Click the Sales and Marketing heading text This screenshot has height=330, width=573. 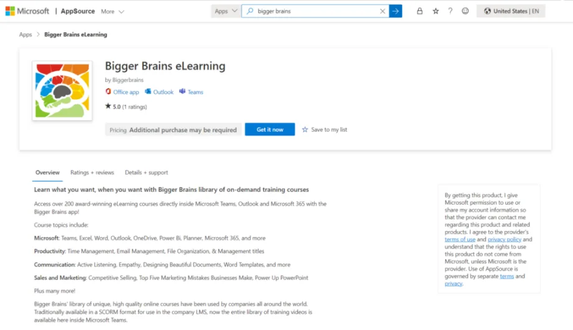tap(60, 278)
